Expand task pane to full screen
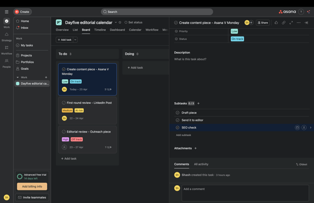Viewport: 314px width, 203px height. tap(291, 23)
